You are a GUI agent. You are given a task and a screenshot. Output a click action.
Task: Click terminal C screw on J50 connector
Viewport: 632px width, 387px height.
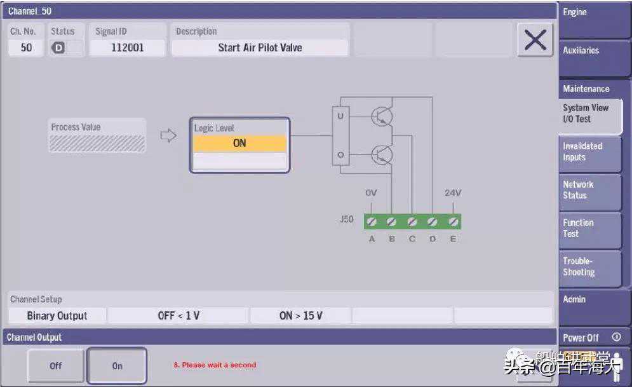point(412,222)
